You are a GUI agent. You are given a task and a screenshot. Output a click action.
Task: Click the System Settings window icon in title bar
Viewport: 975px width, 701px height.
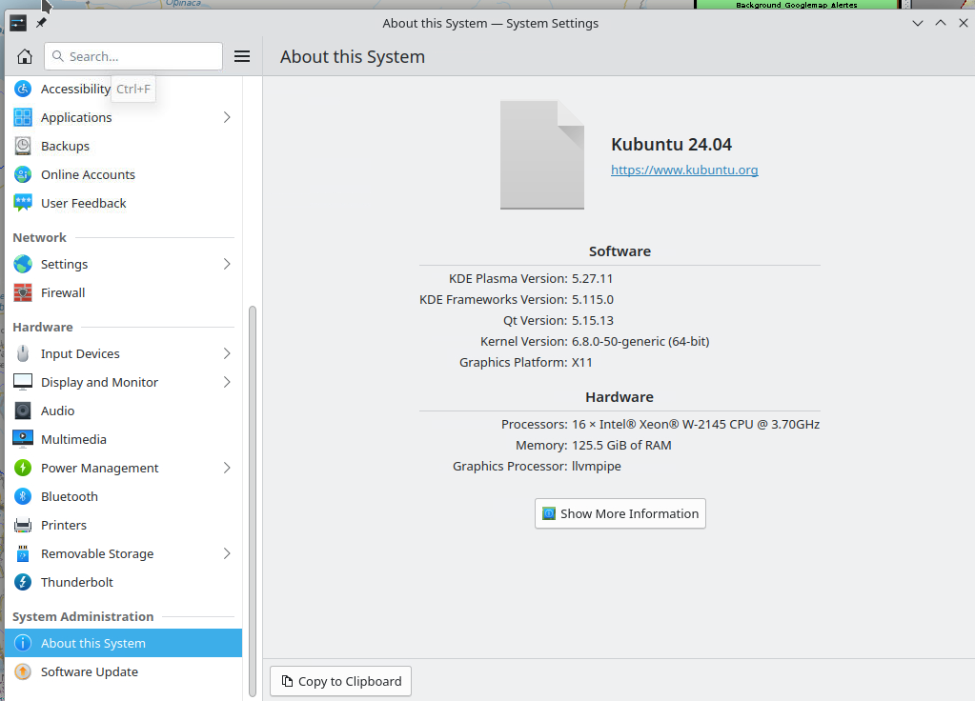18,24
